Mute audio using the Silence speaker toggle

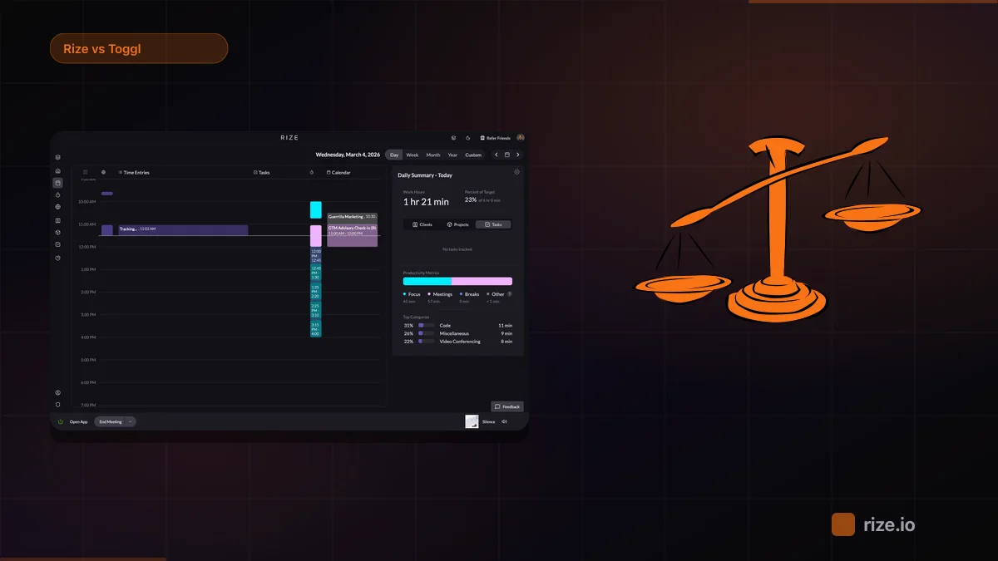point(502,421)
